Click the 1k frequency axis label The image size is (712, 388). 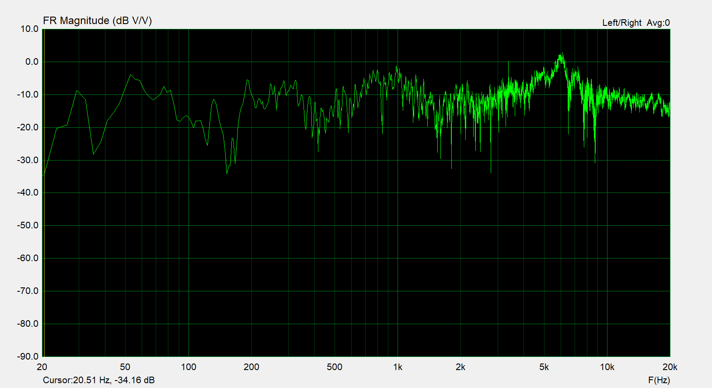click(x=398, y=367)
